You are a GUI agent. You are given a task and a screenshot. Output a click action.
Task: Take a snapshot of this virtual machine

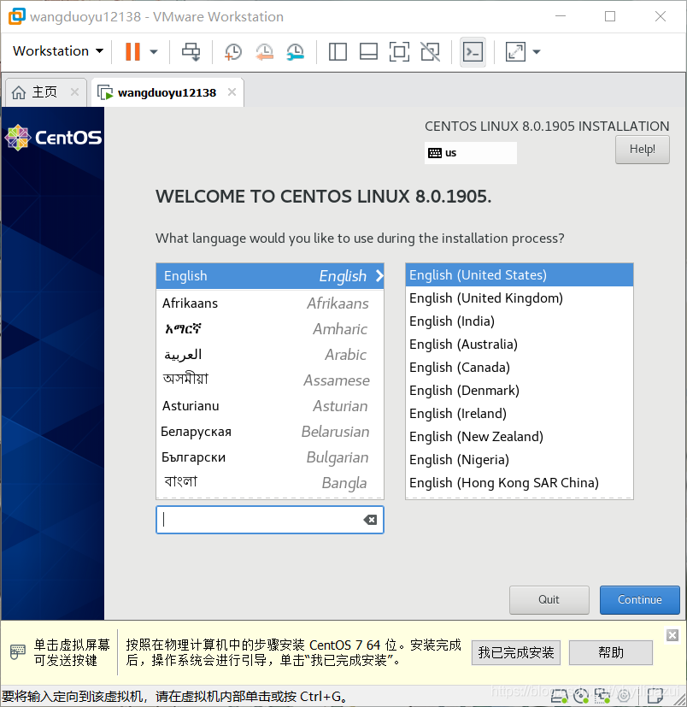click(233, 52)
